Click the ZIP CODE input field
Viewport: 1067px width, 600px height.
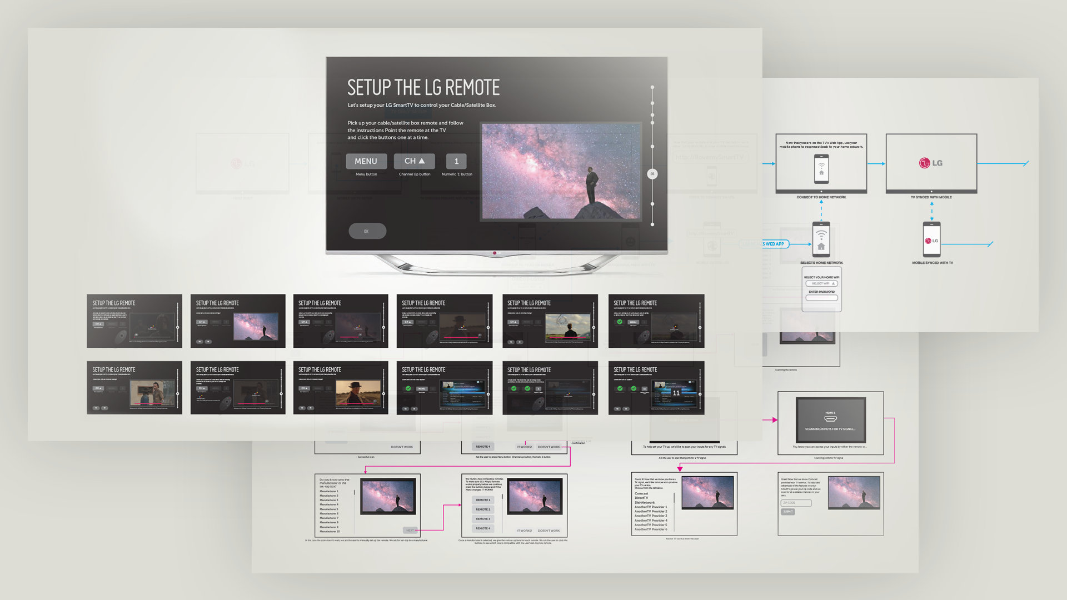796,503
